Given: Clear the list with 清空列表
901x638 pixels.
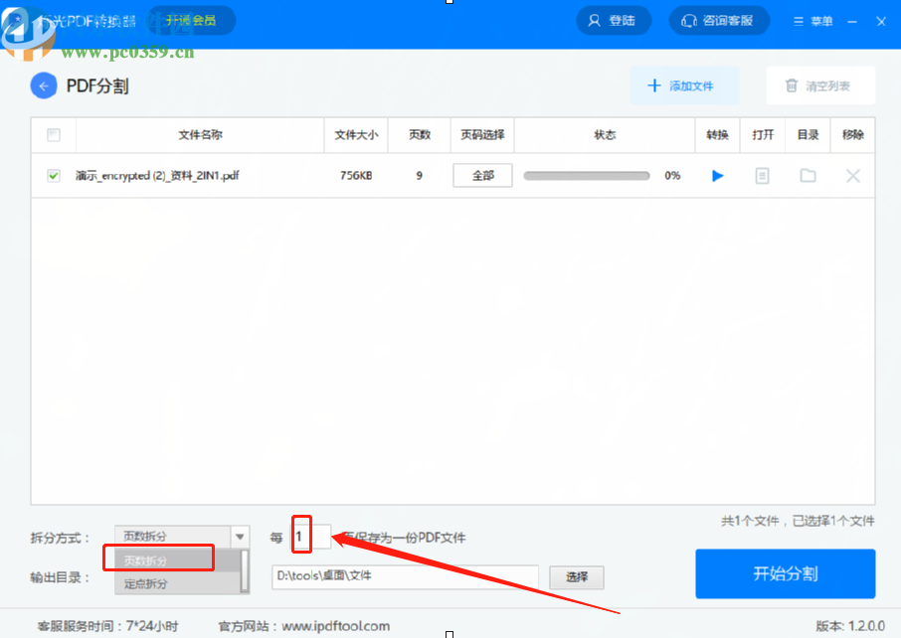Looking at the screenshot, I should tap(819, 86).
